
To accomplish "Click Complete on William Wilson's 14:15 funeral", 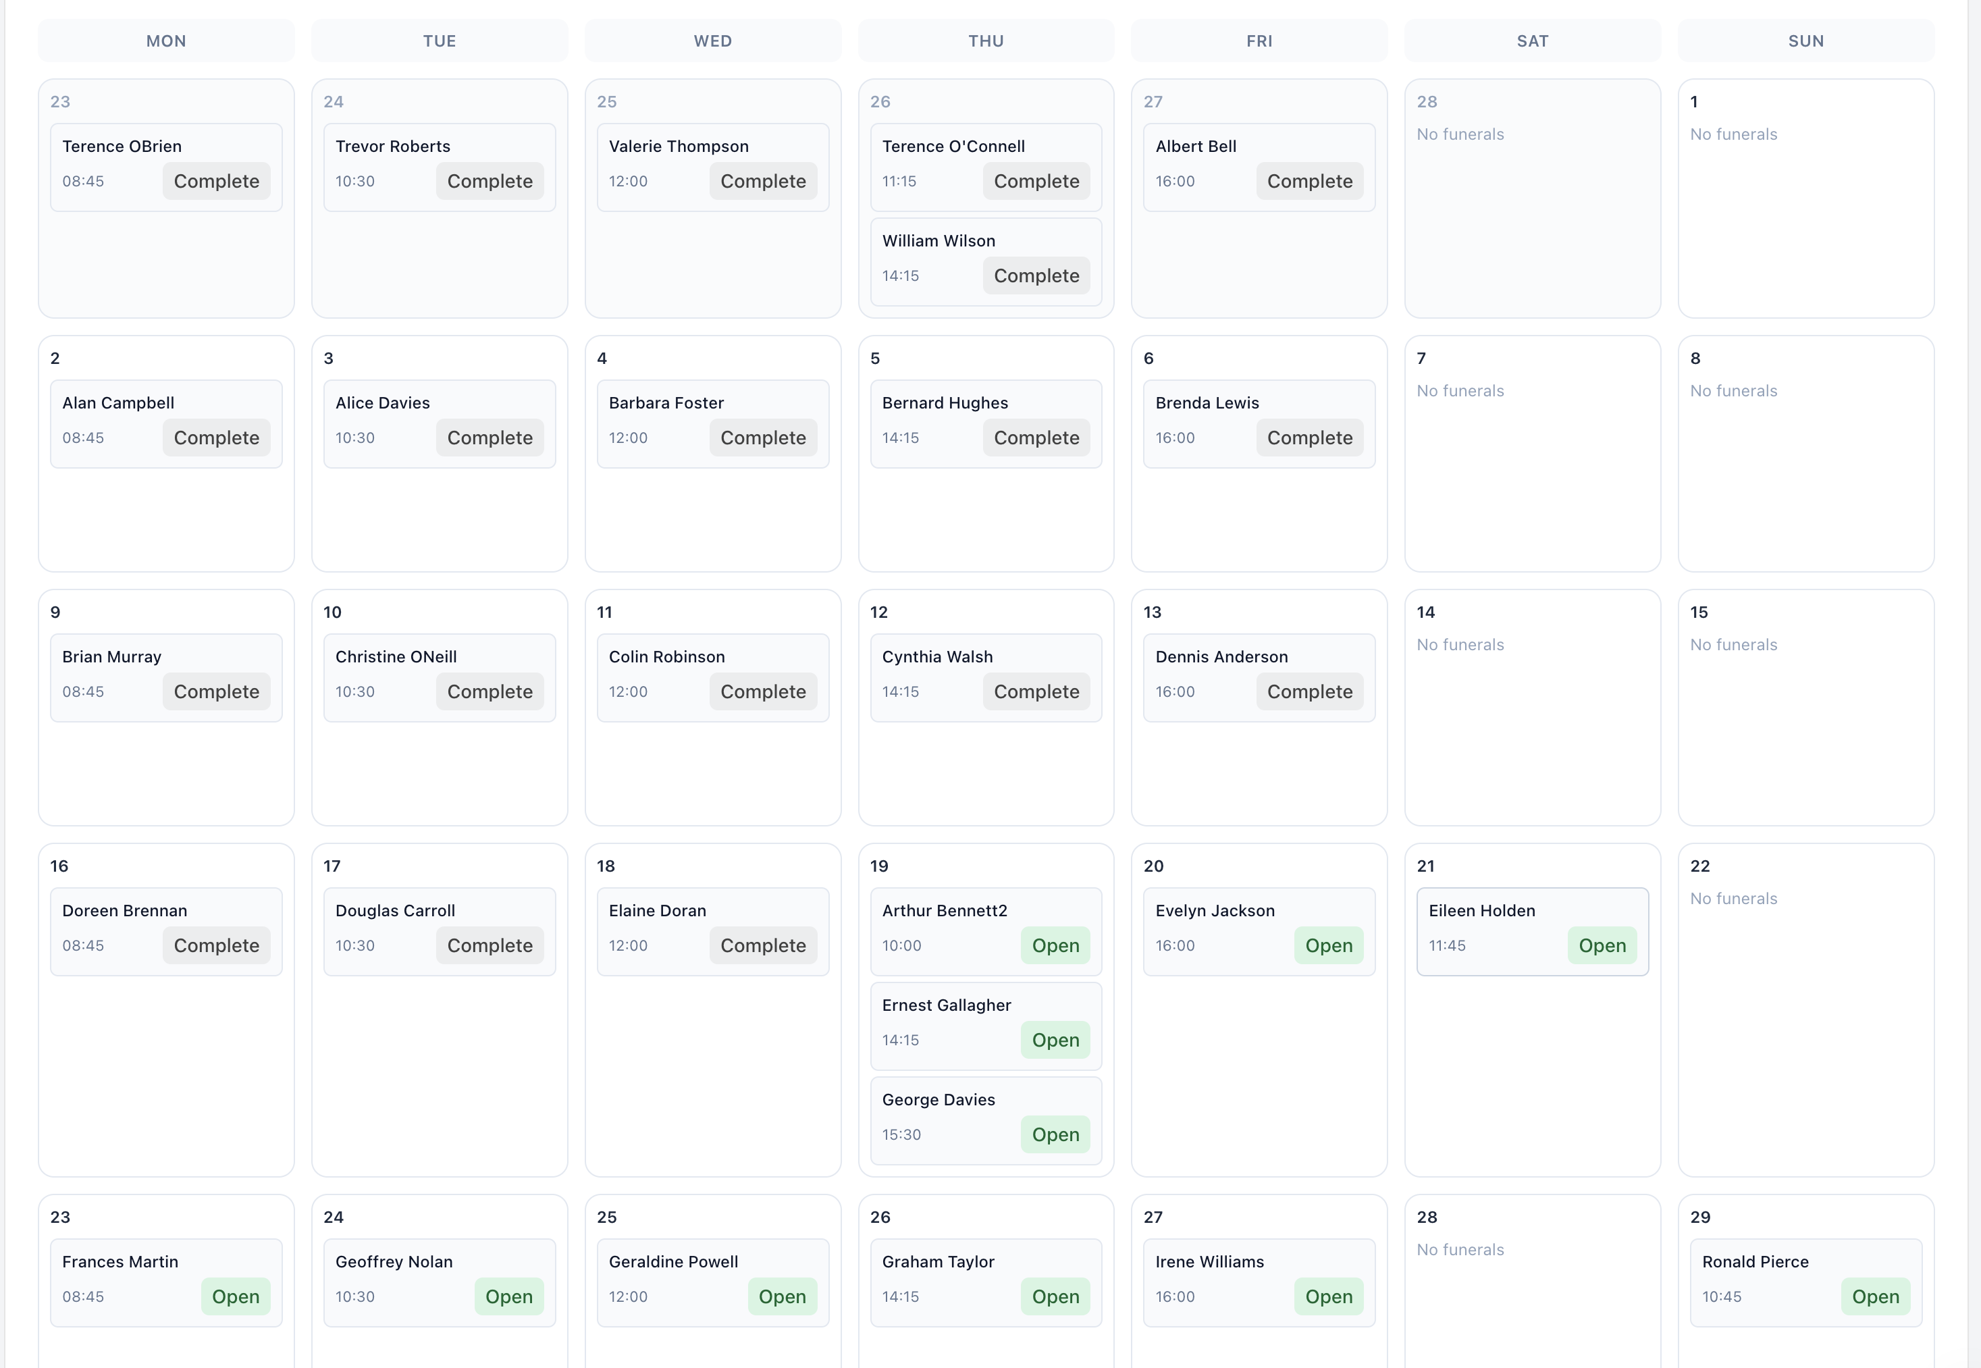I will point(1036,275).
